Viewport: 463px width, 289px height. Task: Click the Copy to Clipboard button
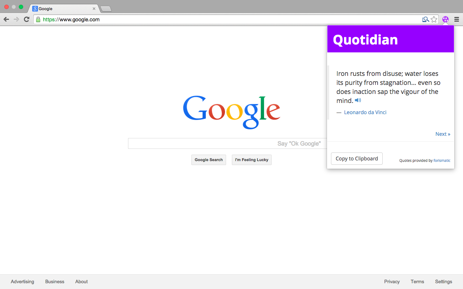(x=357, y=158)
